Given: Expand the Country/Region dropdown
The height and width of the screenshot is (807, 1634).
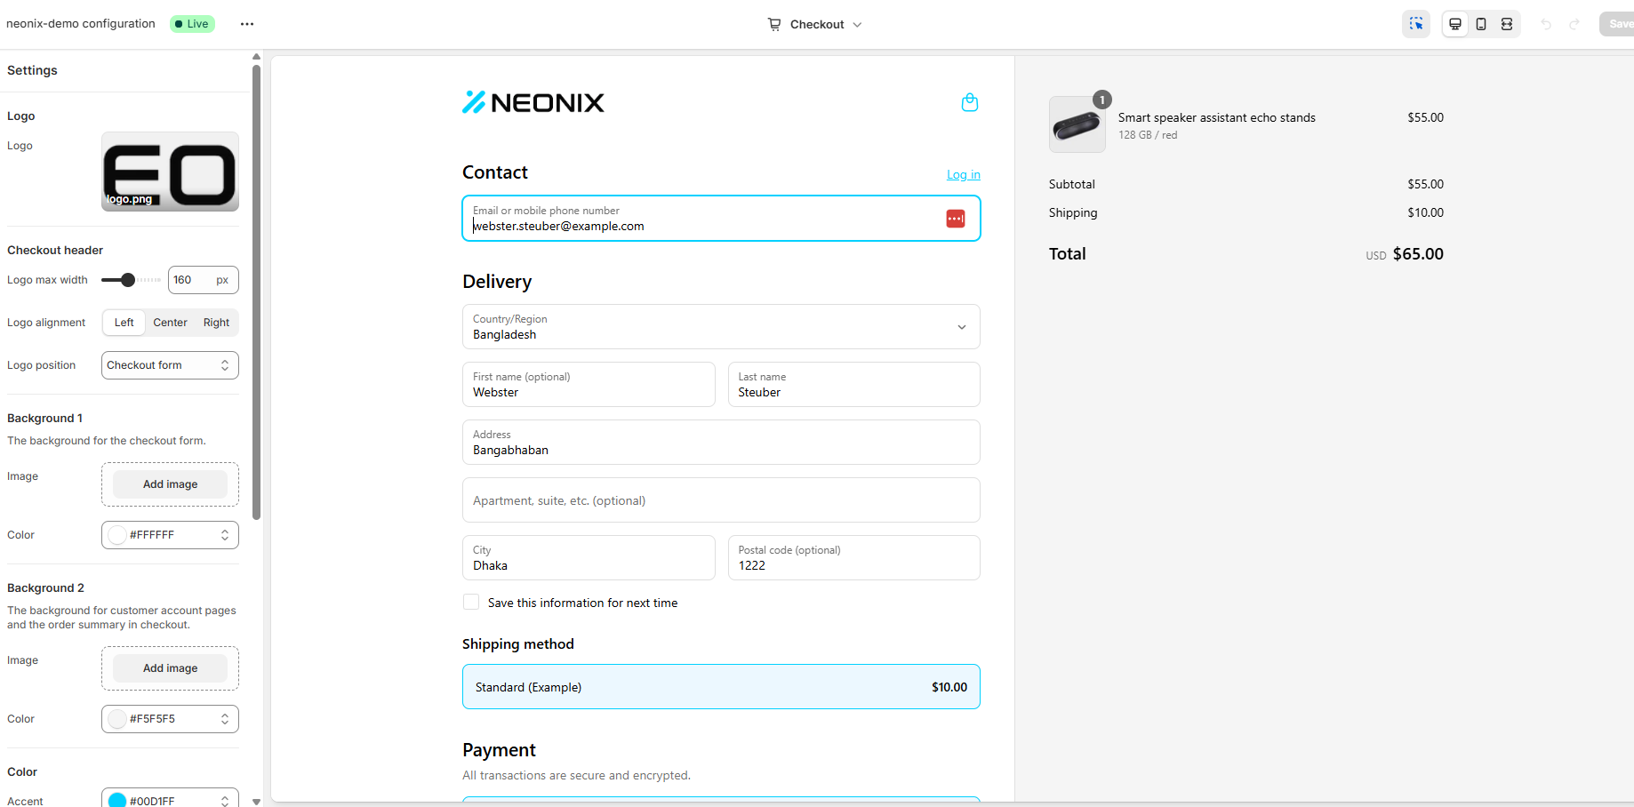Looking at the screenshot, I should pos(721,327).
